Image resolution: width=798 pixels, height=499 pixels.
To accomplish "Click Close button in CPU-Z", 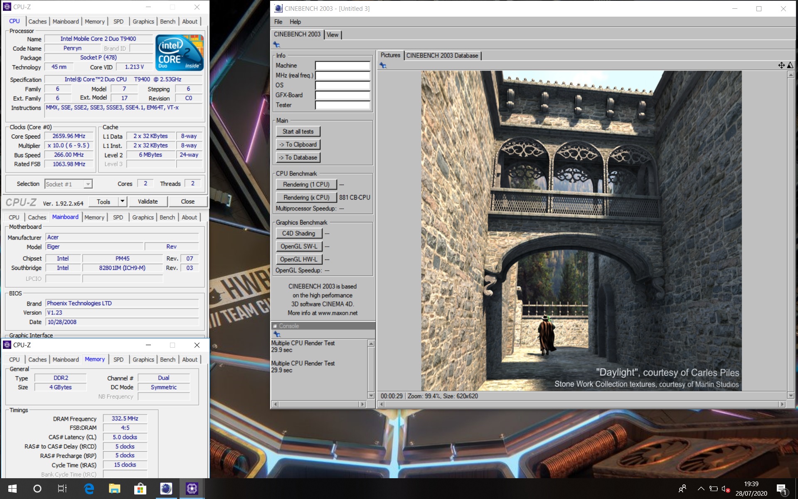I will pos(188,202).
